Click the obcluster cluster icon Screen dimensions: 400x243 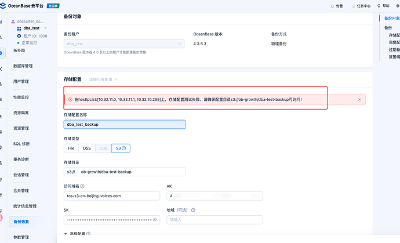13,21
